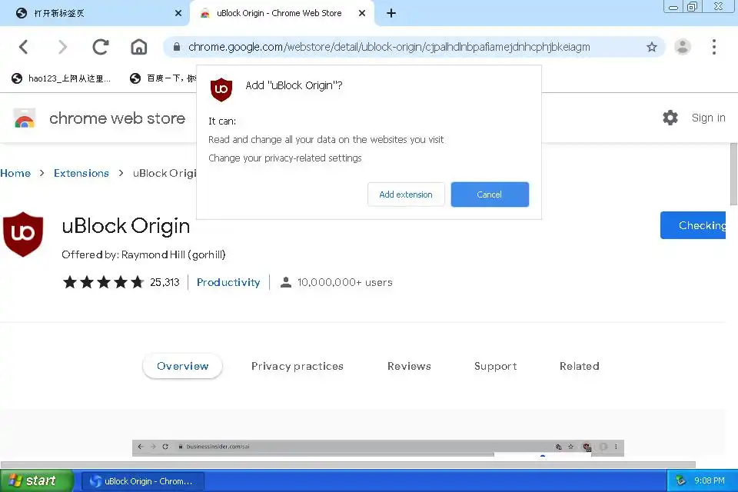Open the browser home page icon

click(139, 47)
